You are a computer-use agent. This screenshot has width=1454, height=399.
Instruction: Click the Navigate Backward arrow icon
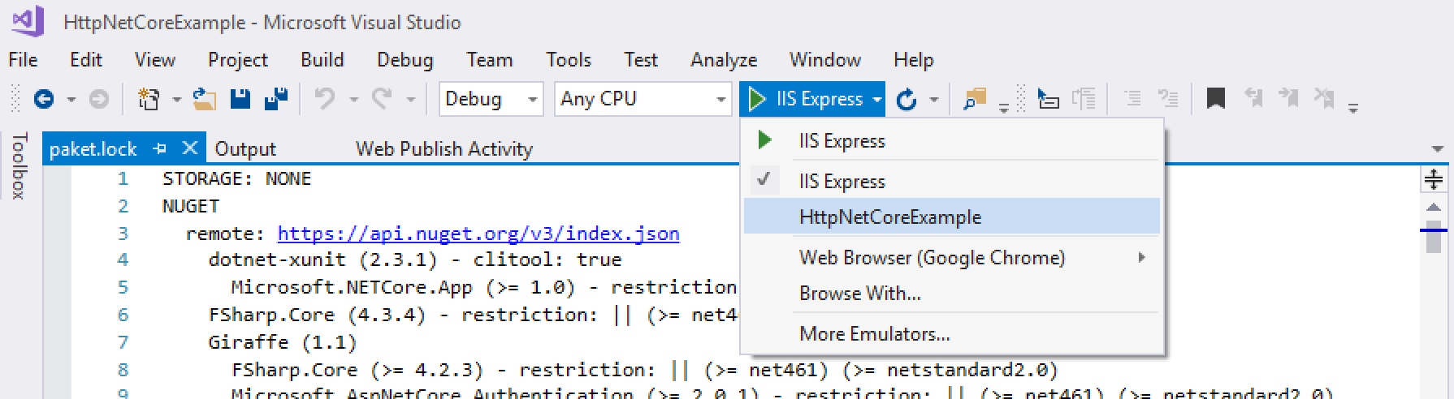44,99
